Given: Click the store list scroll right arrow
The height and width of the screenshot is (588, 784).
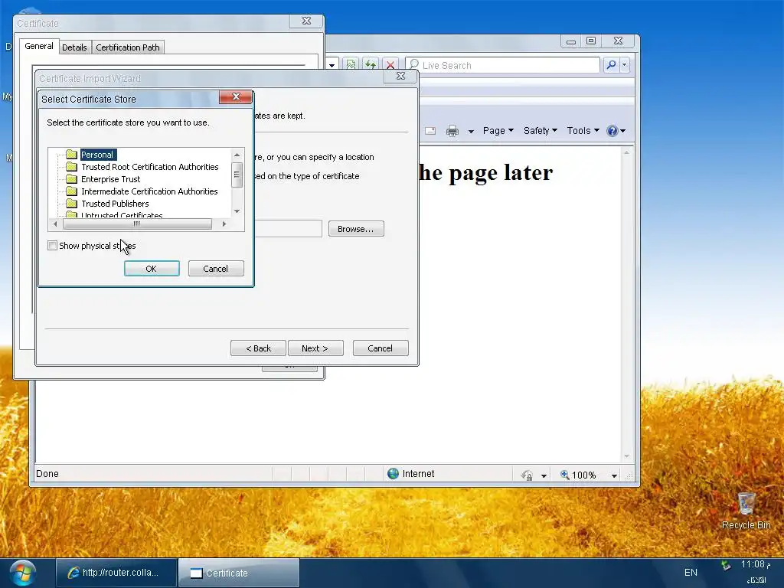Looking at the screenshot, I should tap(224, 224).
